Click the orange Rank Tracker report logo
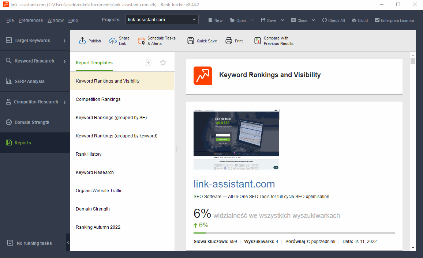Viewport: 423px width, 258px height. [203, 76]
